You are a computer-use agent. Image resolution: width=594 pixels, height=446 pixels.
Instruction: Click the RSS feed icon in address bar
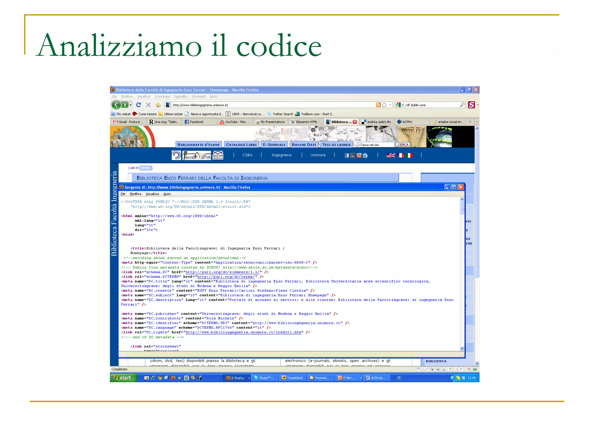[378, 105]
